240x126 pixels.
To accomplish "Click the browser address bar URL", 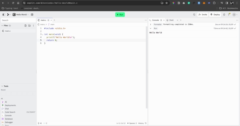I will [52, 3].
